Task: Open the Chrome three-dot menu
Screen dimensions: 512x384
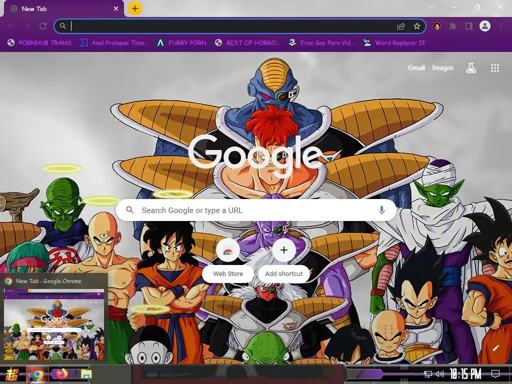Action: [501, 26]
